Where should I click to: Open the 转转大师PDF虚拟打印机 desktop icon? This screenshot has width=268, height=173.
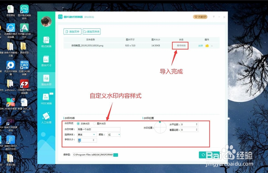pos(11,143)
